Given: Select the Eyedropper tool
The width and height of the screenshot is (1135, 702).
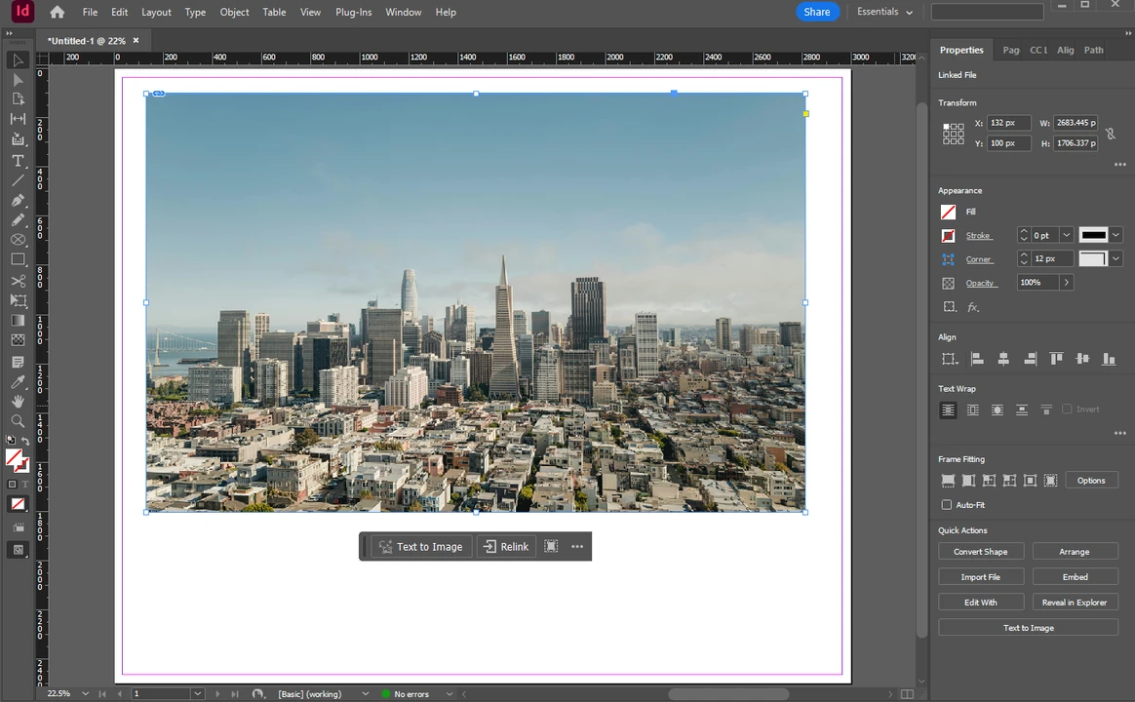Looking at the screenshot, I should (19, 381).
